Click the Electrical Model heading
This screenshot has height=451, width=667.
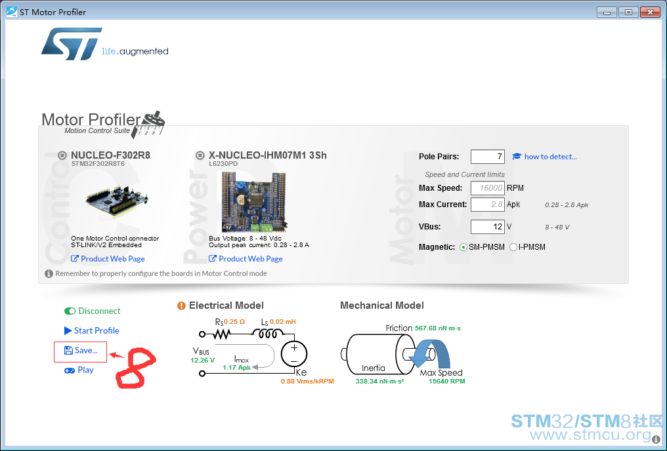pos(226,305)
